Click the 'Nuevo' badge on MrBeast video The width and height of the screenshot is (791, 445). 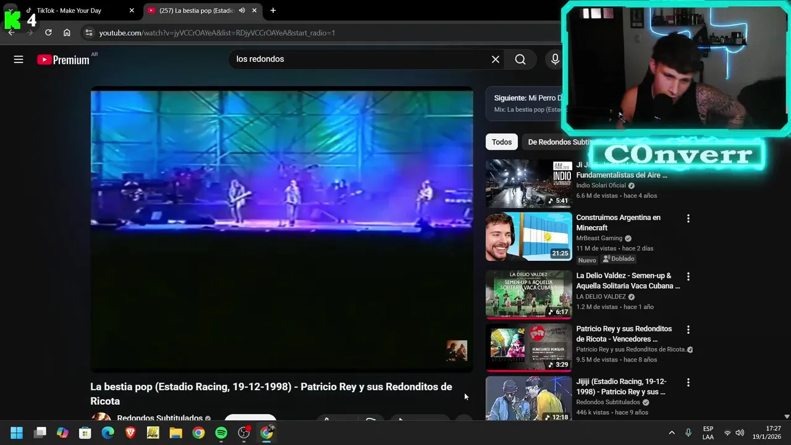click(x=587, y=260)
